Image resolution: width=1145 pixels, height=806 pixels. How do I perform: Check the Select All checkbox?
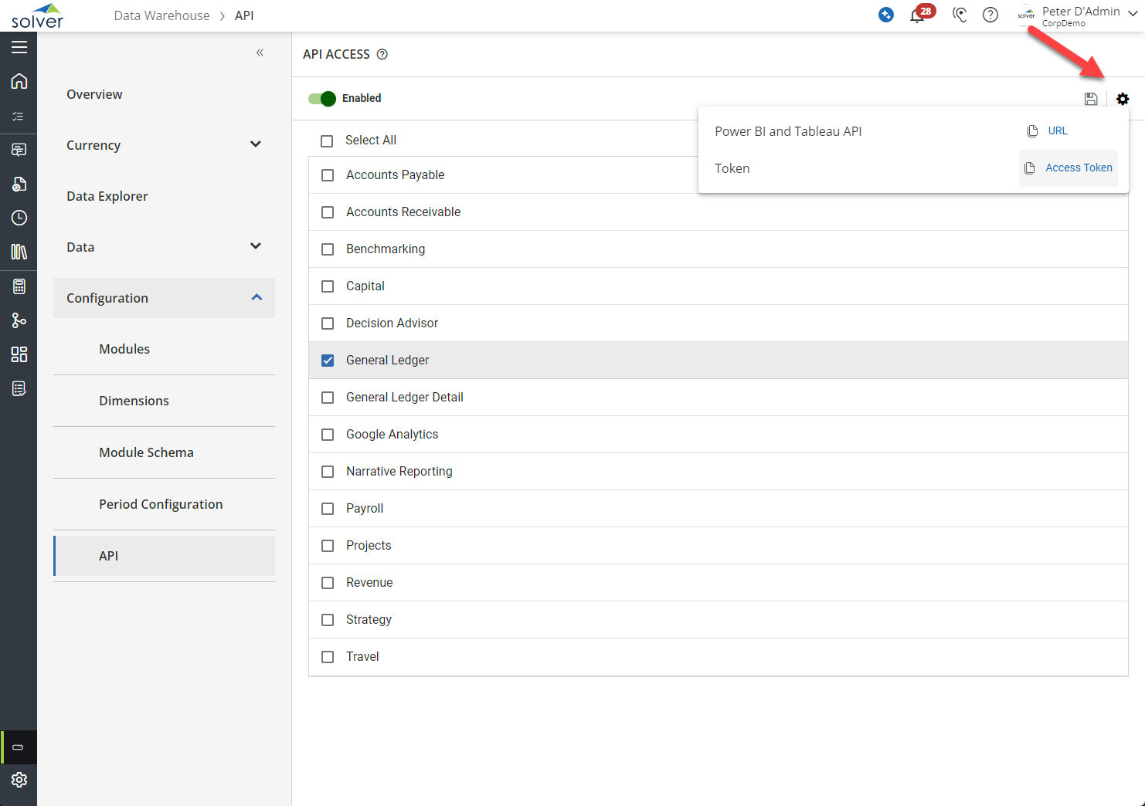click(327, 141)
